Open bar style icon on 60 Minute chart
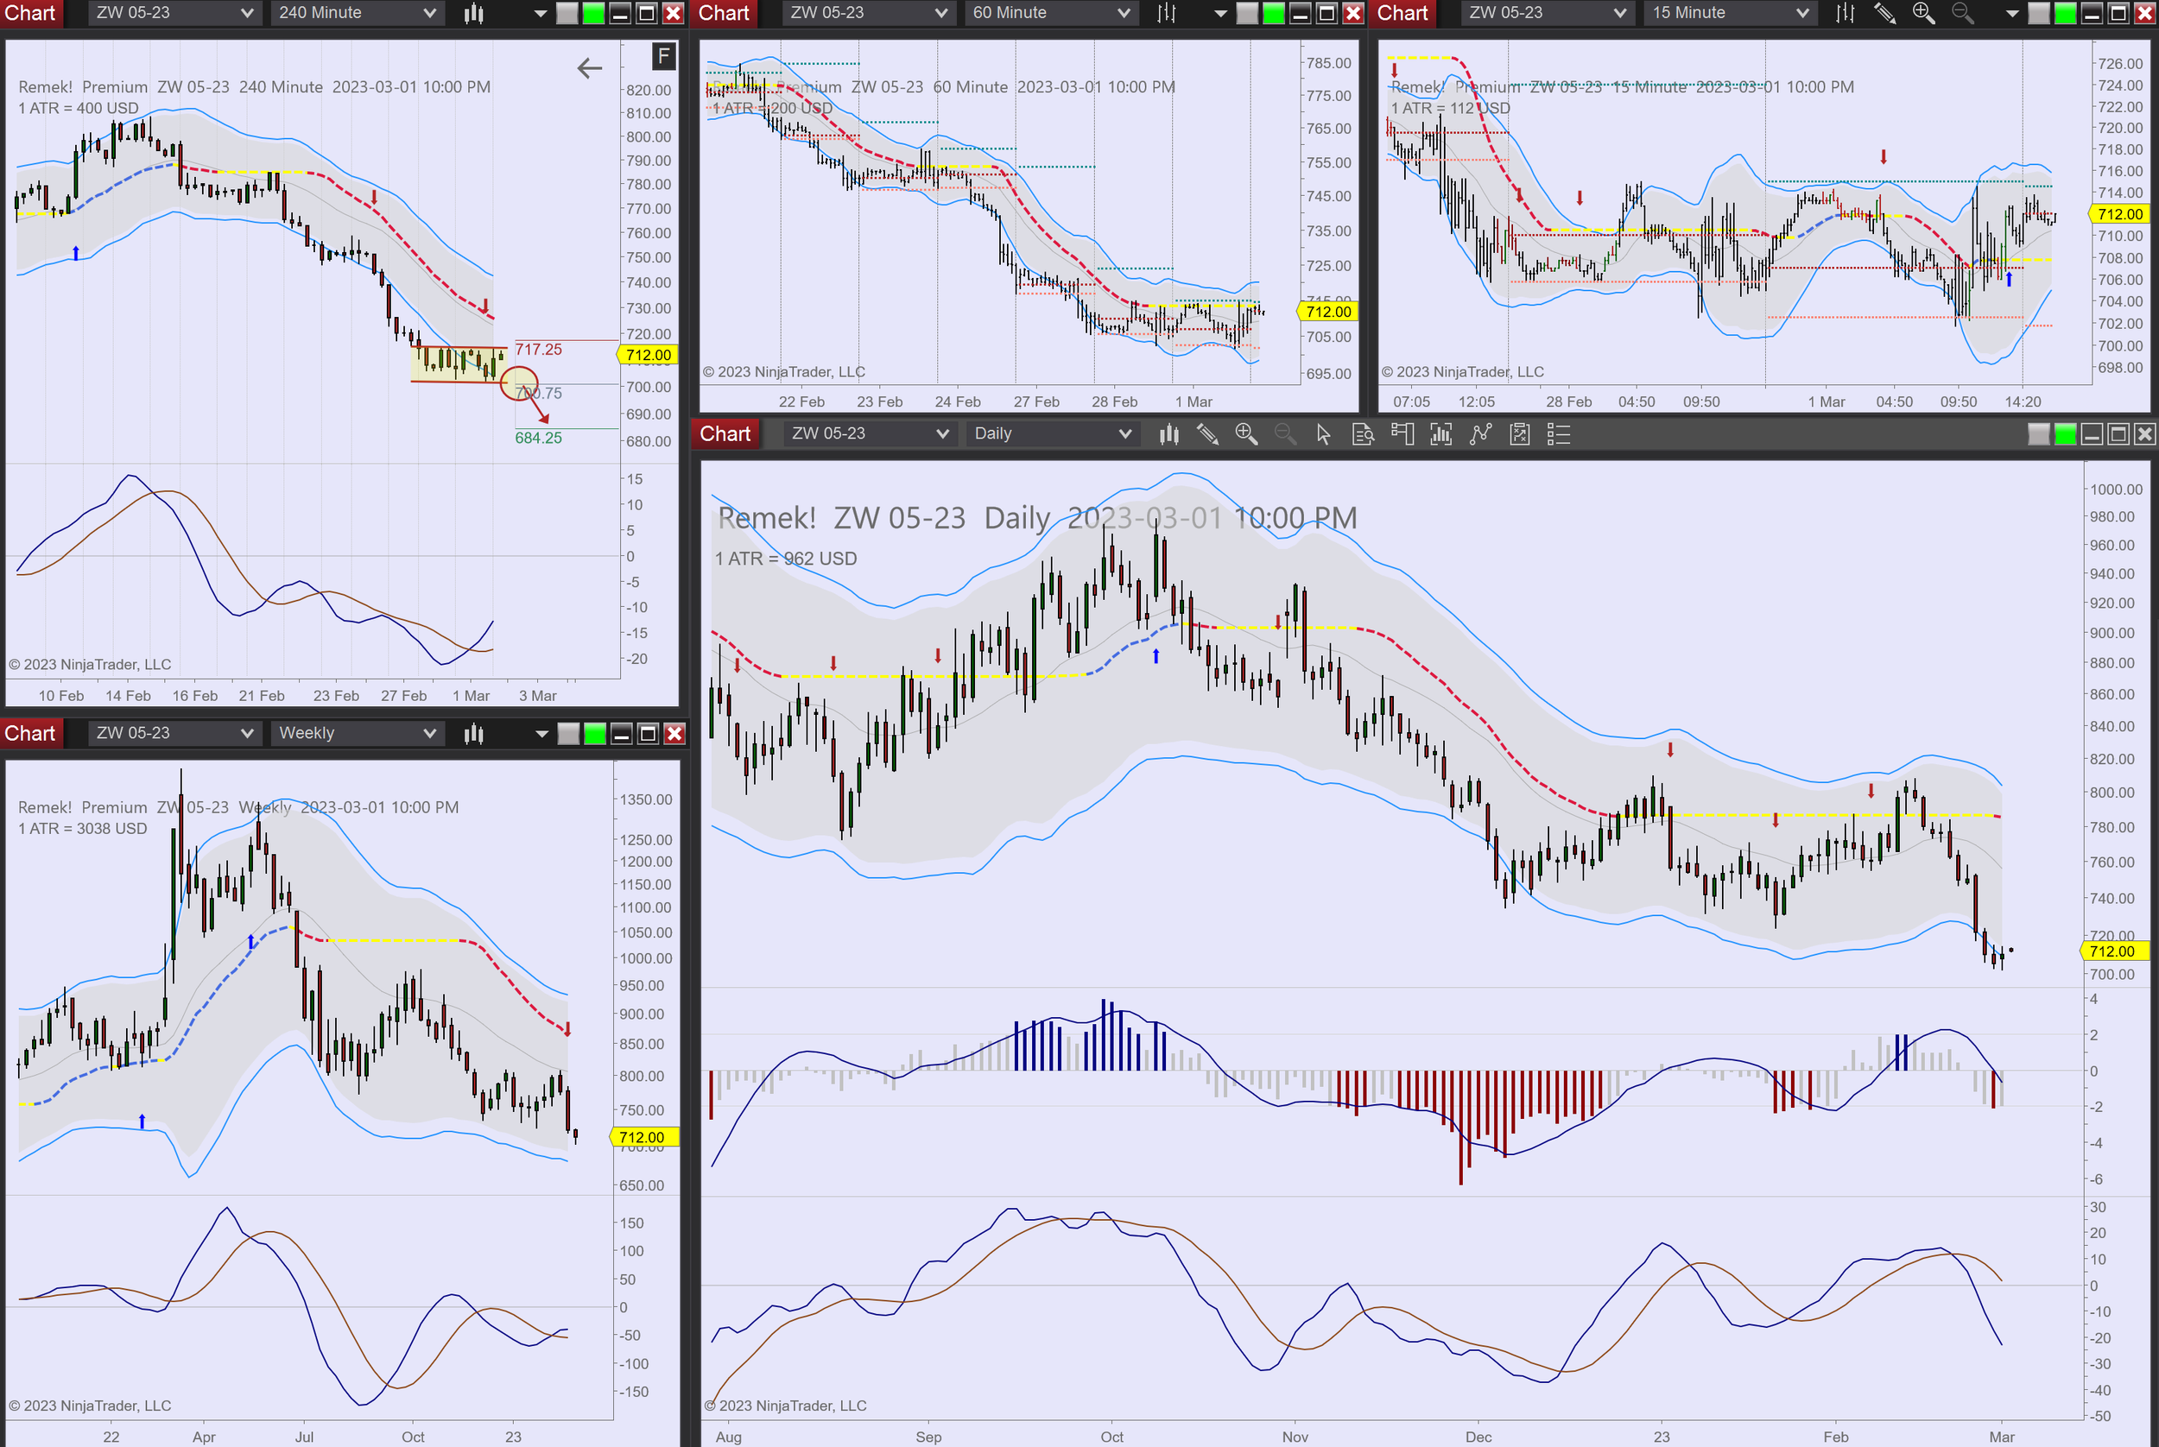This screenshot has width=2159, height=1447. [x=1167, y=13]
